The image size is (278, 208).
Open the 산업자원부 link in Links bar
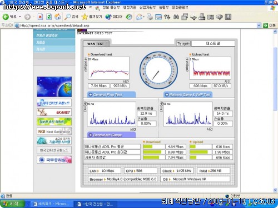147,7
